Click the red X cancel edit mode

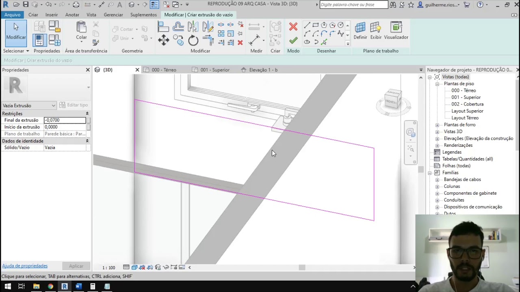coord(293,27)
